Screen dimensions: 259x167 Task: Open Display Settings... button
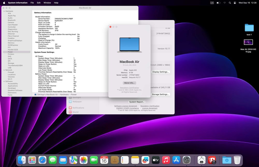161,72
